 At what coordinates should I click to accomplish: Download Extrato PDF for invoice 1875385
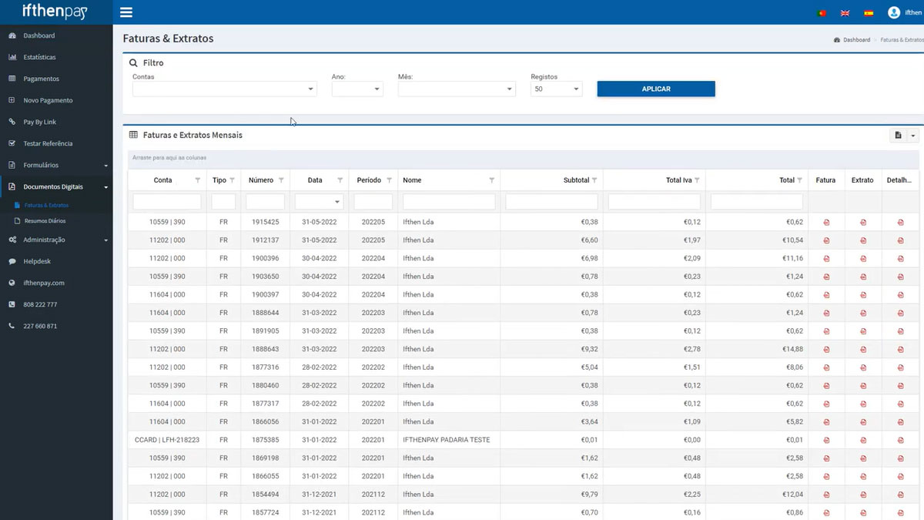click(x=863, y=440)
